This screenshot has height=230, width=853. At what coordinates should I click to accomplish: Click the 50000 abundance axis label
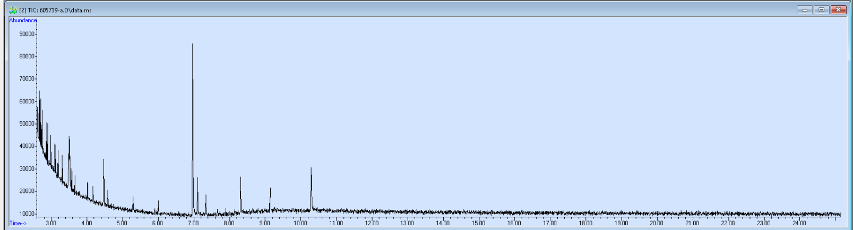coord(27,123)
